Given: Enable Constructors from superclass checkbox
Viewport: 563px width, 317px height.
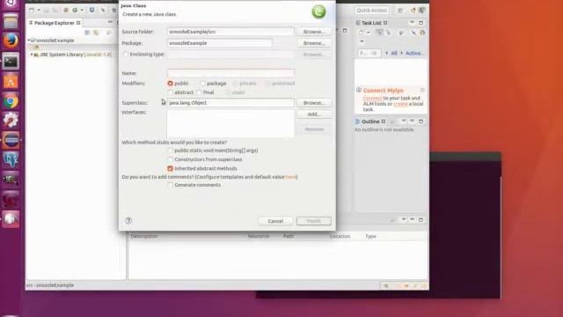Looking at the screenshot, I should tap(171, 159).
